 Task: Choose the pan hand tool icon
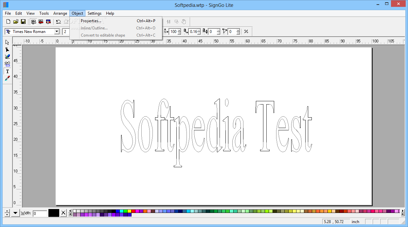[x=184, y=22]
